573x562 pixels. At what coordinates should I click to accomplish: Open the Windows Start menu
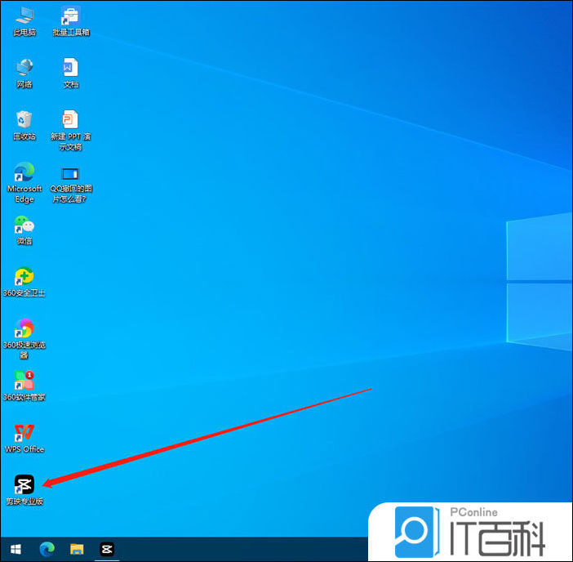(14, 549)
